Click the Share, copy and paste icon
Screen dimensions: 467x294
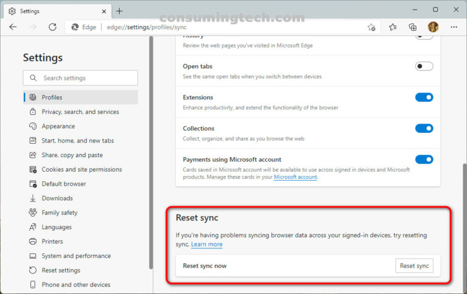[33, 155]
